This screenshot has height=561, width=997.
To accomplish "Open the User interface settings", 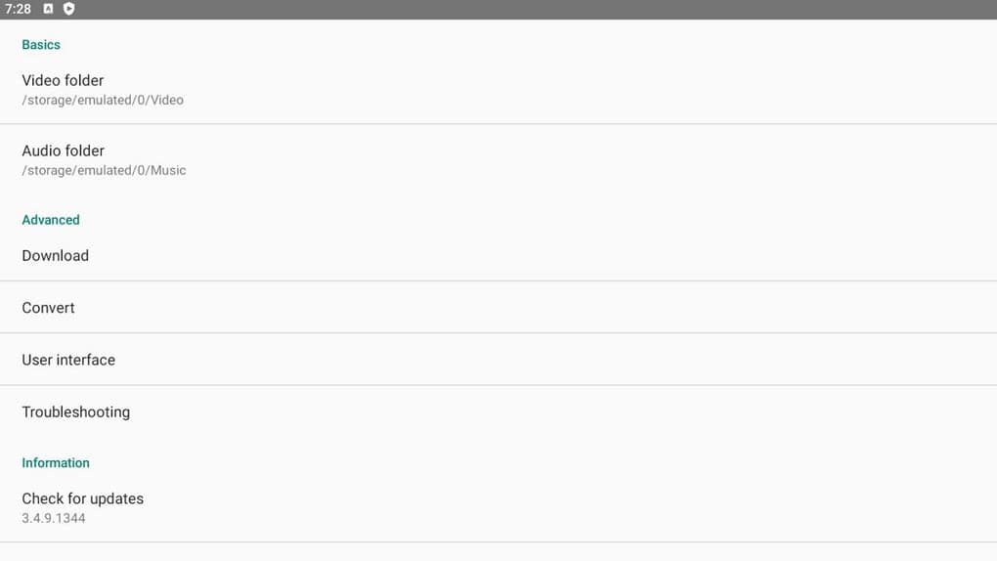I will pyautogui.click(x=498, y=360).
